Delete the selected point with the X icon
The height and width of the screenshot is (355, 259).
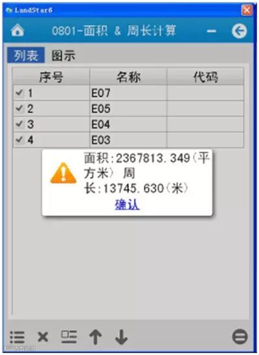point(43,337)
